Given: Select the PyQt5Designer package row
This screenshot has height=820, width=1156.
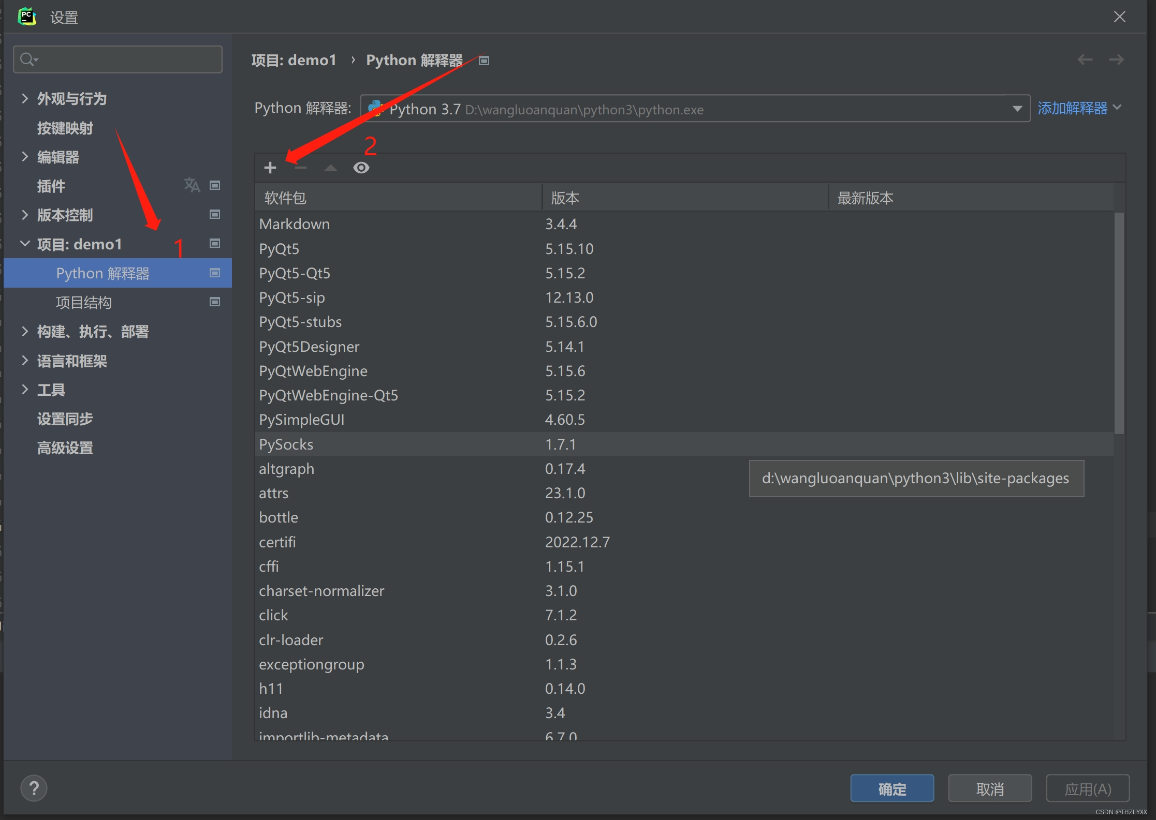Looking at the screenshot, I should [684, 347].
